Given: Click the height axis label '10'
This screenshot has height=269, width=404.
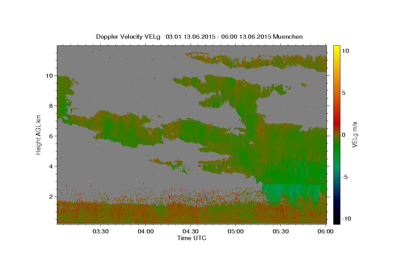Looking at the screenshot, I should [x=50, y=76].
